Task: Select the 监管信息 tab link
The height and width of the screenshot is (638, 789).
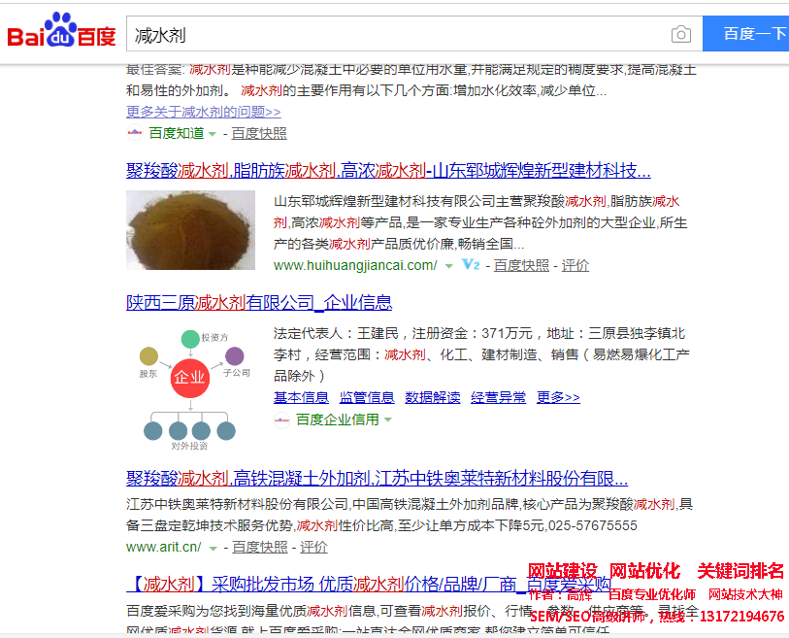Action: click(x=367, y=397)
